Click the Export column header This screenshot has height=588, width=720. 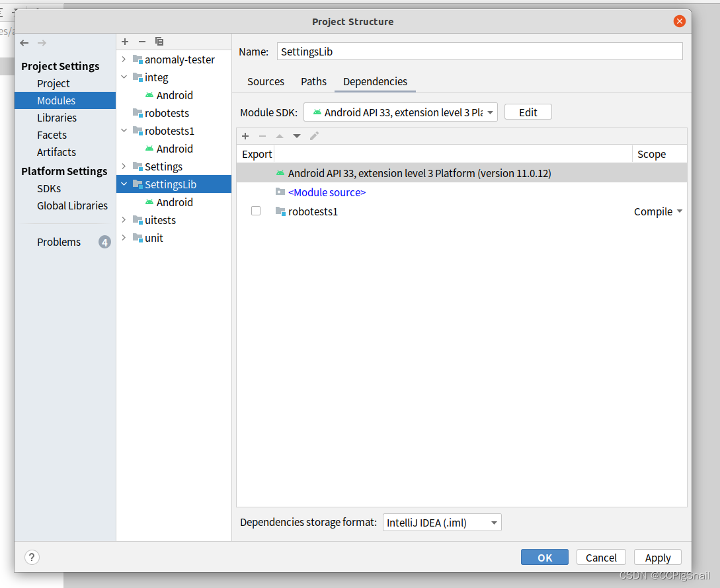tap(257, 154)
